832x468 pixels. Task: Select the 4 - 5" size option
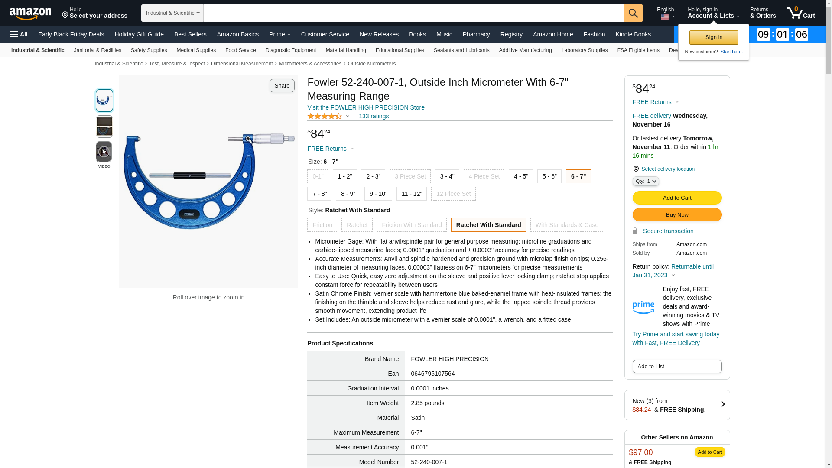pos(520,176)
